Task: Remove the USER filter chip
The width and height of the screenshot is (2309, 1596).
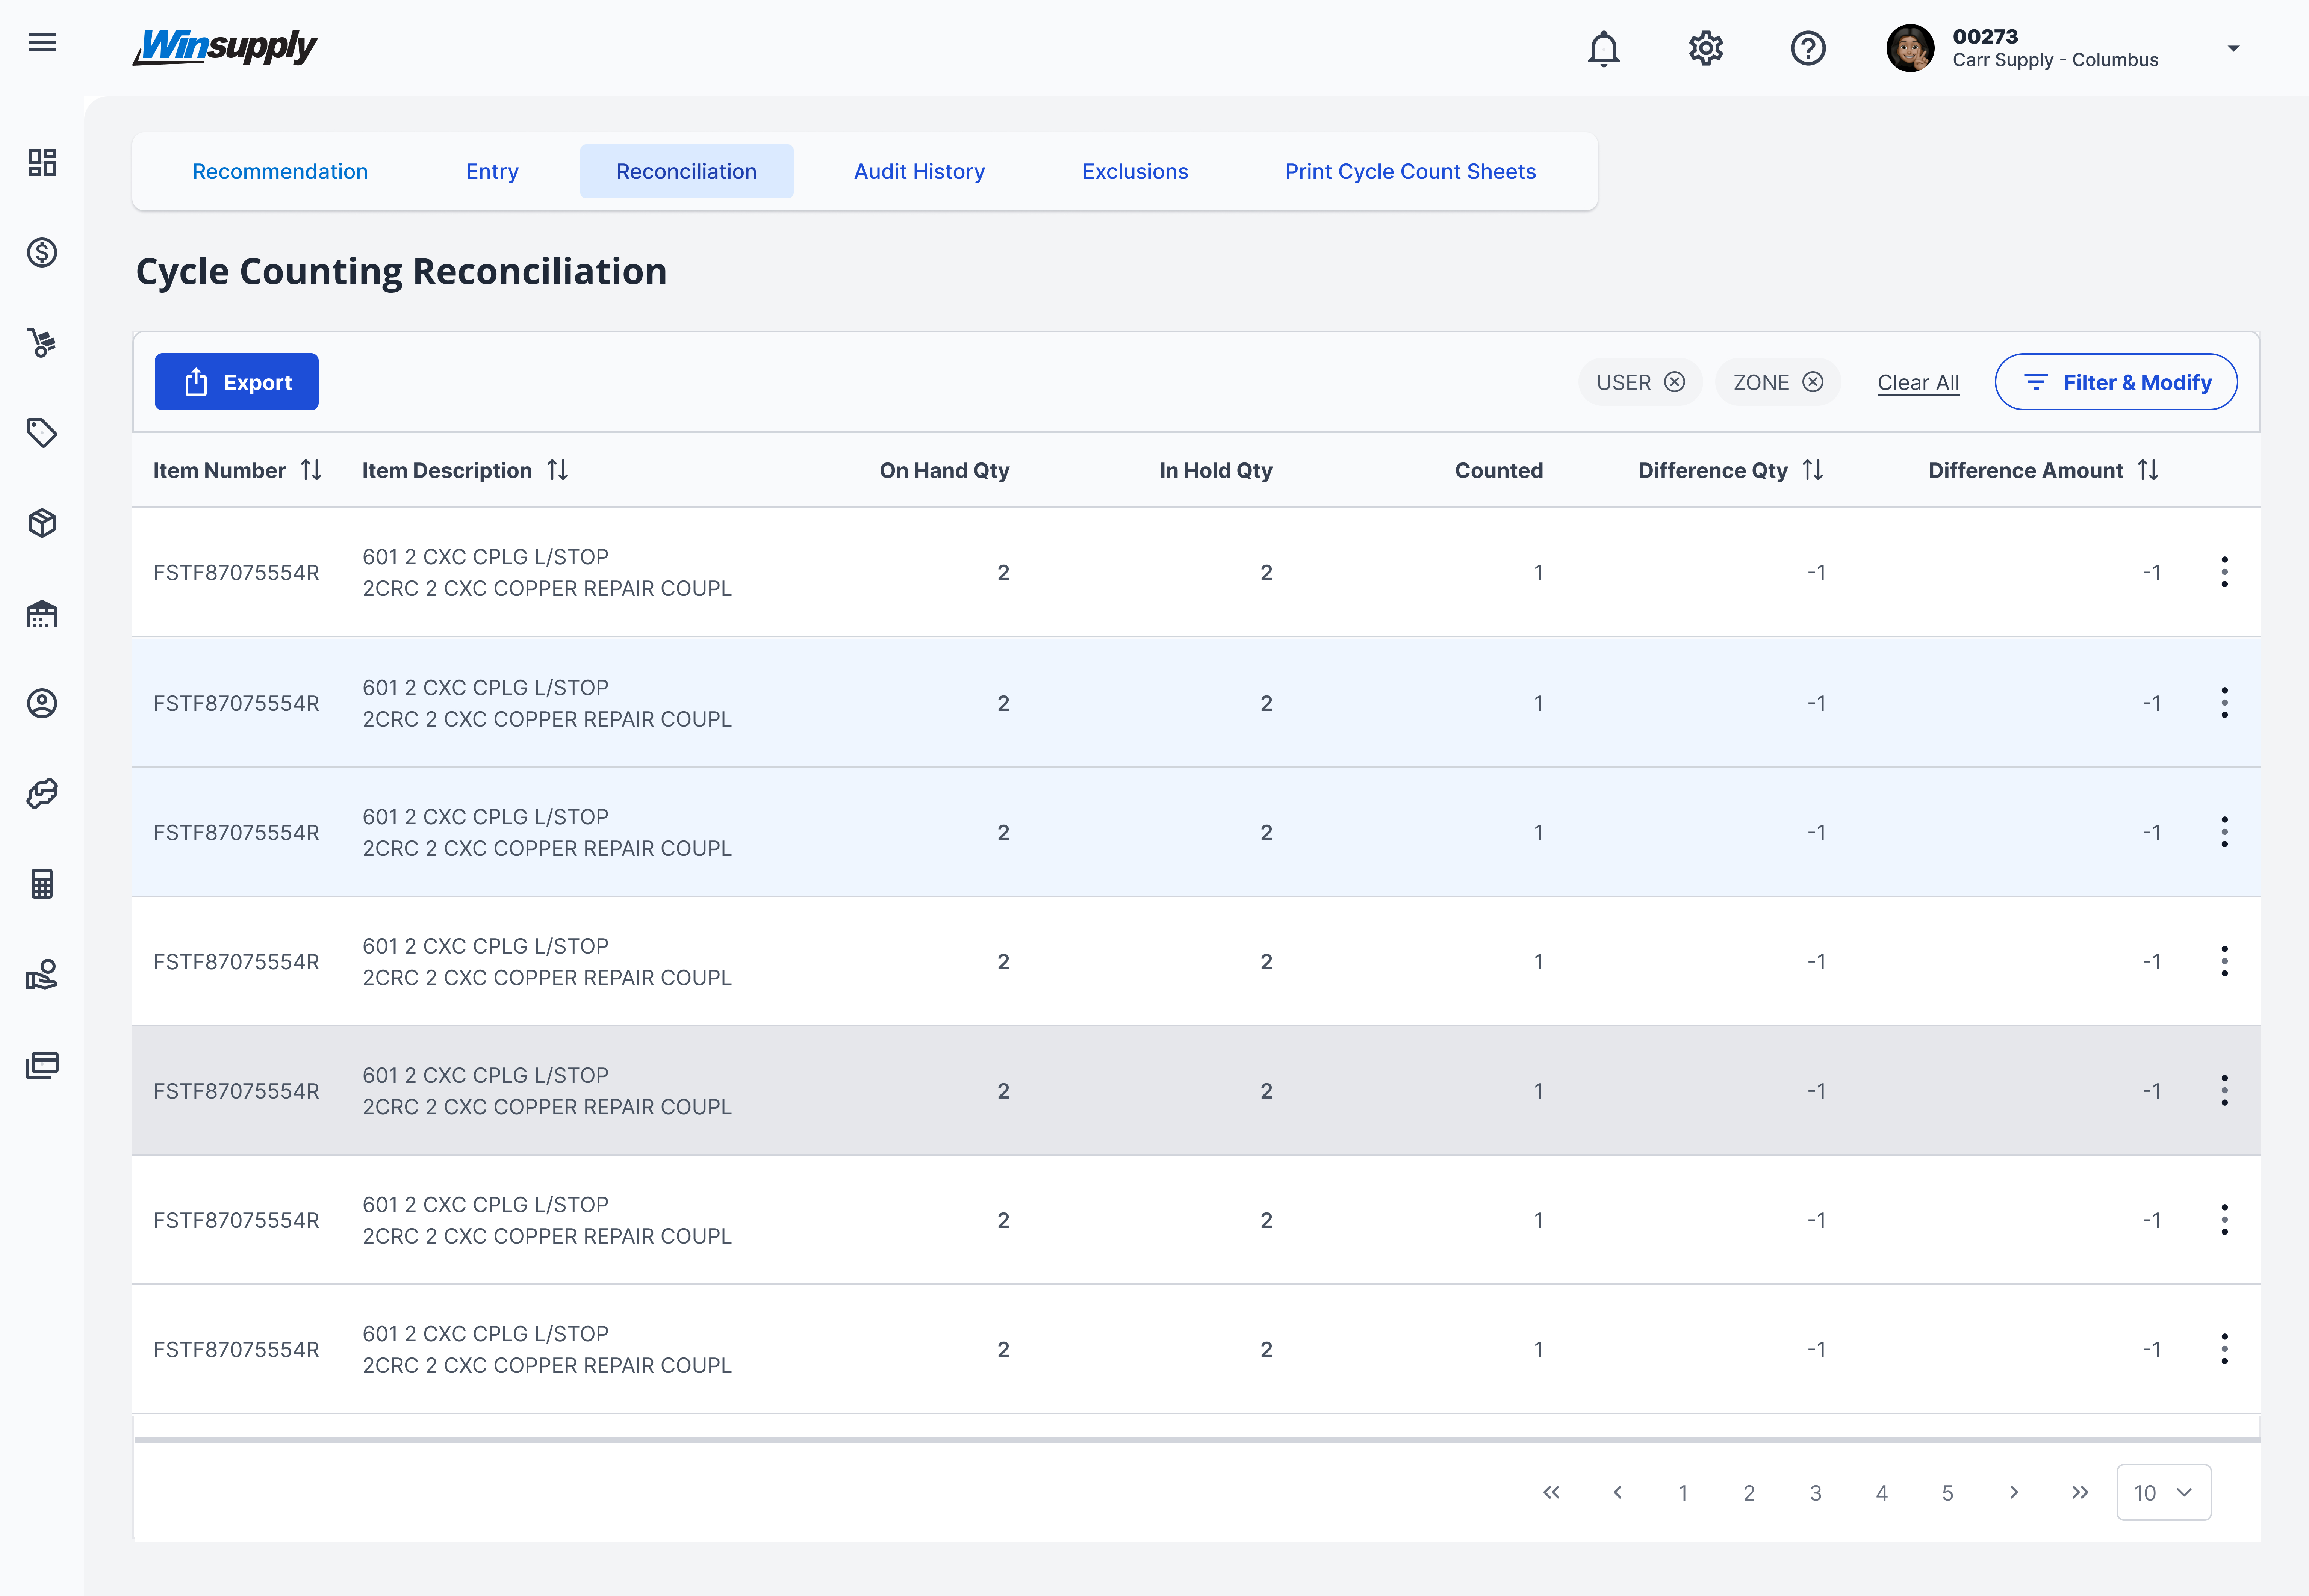Action: (1674, 382)
